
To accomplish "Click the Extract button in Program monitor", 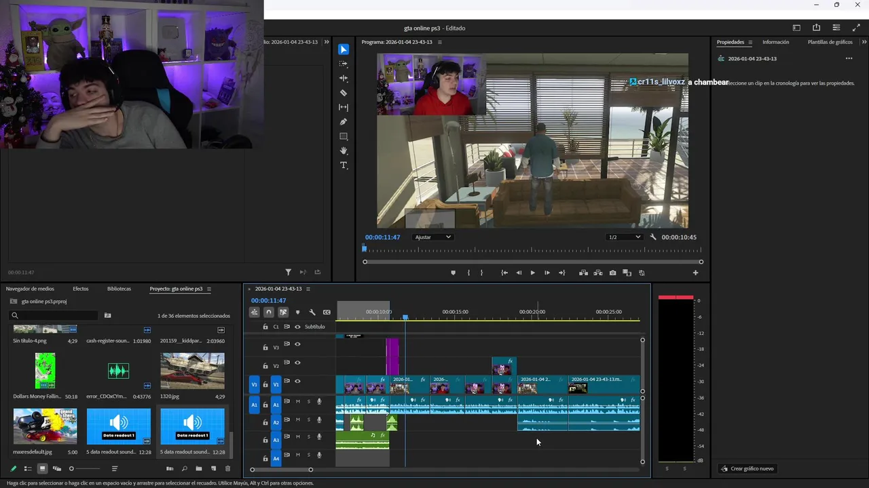I will [x=598, y=272].
